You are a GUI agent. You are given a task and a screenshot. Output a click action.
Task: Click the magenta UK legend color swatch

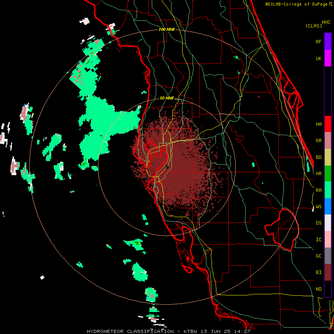pyautogui.click(x=328, y=58)
